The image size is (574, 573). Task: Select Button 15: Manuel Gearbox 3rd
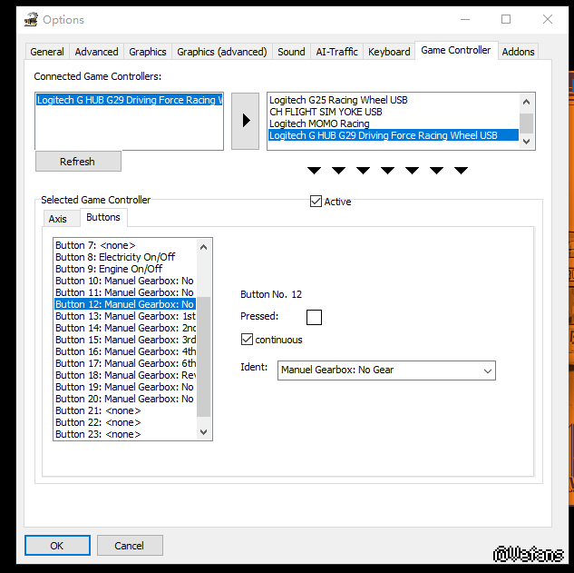pos(125,340)
